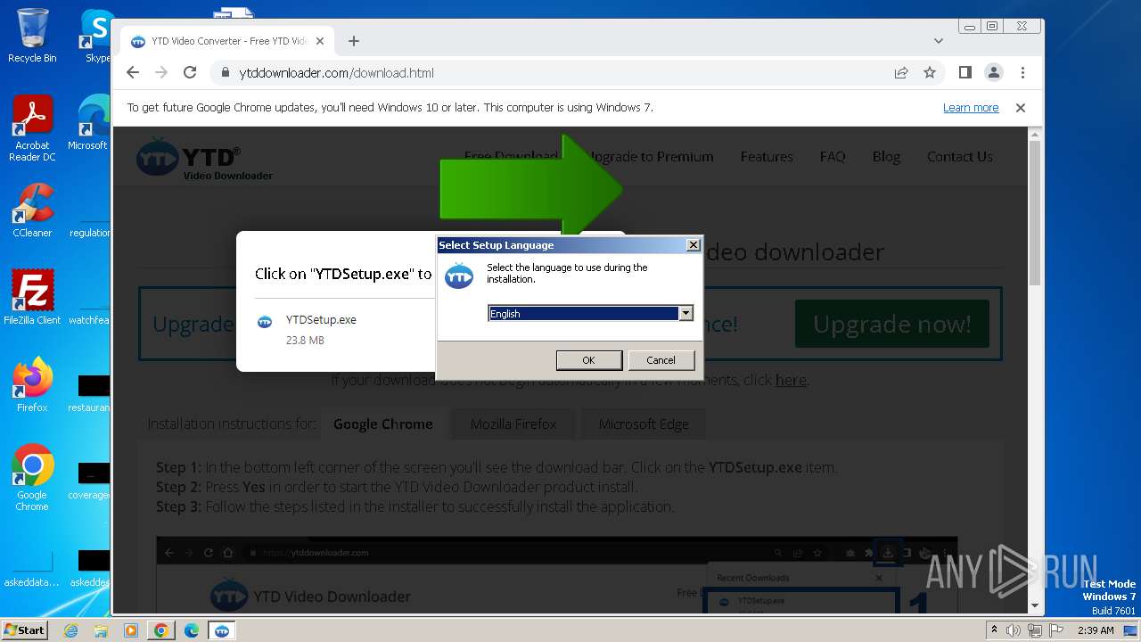Select Microsoft Edge instructions tab
1141x642 pixels.
(x=644, y=424)
